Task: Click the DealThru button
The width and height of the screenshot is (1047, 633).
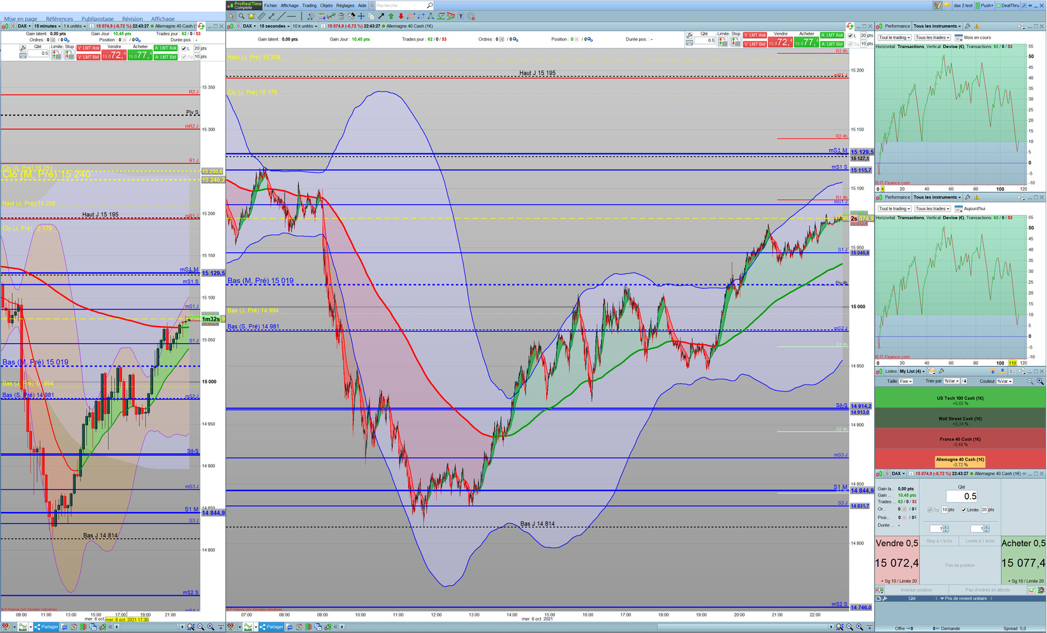Action: click(1008, 5)
